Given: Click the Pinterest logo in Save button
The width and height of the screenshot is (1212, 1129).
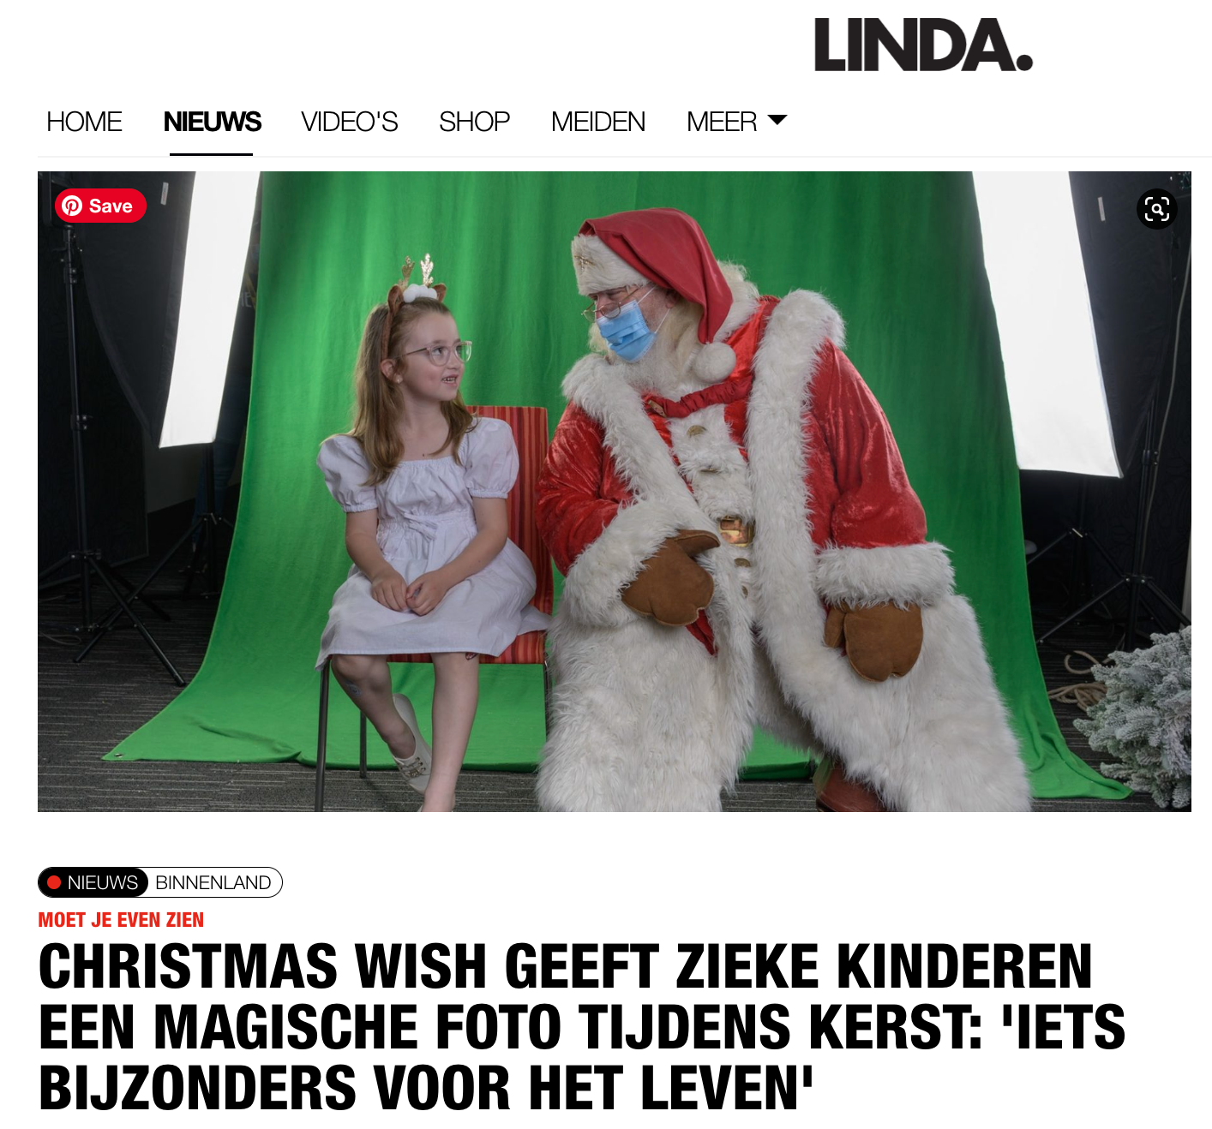Looking at the screenshot, I should (x=73, y=206).
